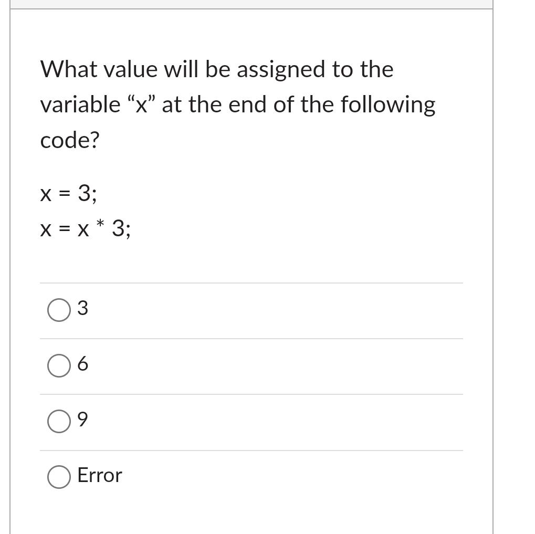Click the code line x = x * 3;

pyautogui.click(x=85, y=229)
